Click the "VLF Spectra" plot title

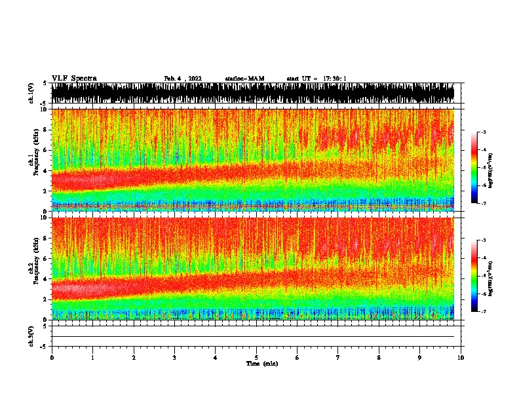coord(74,79)
